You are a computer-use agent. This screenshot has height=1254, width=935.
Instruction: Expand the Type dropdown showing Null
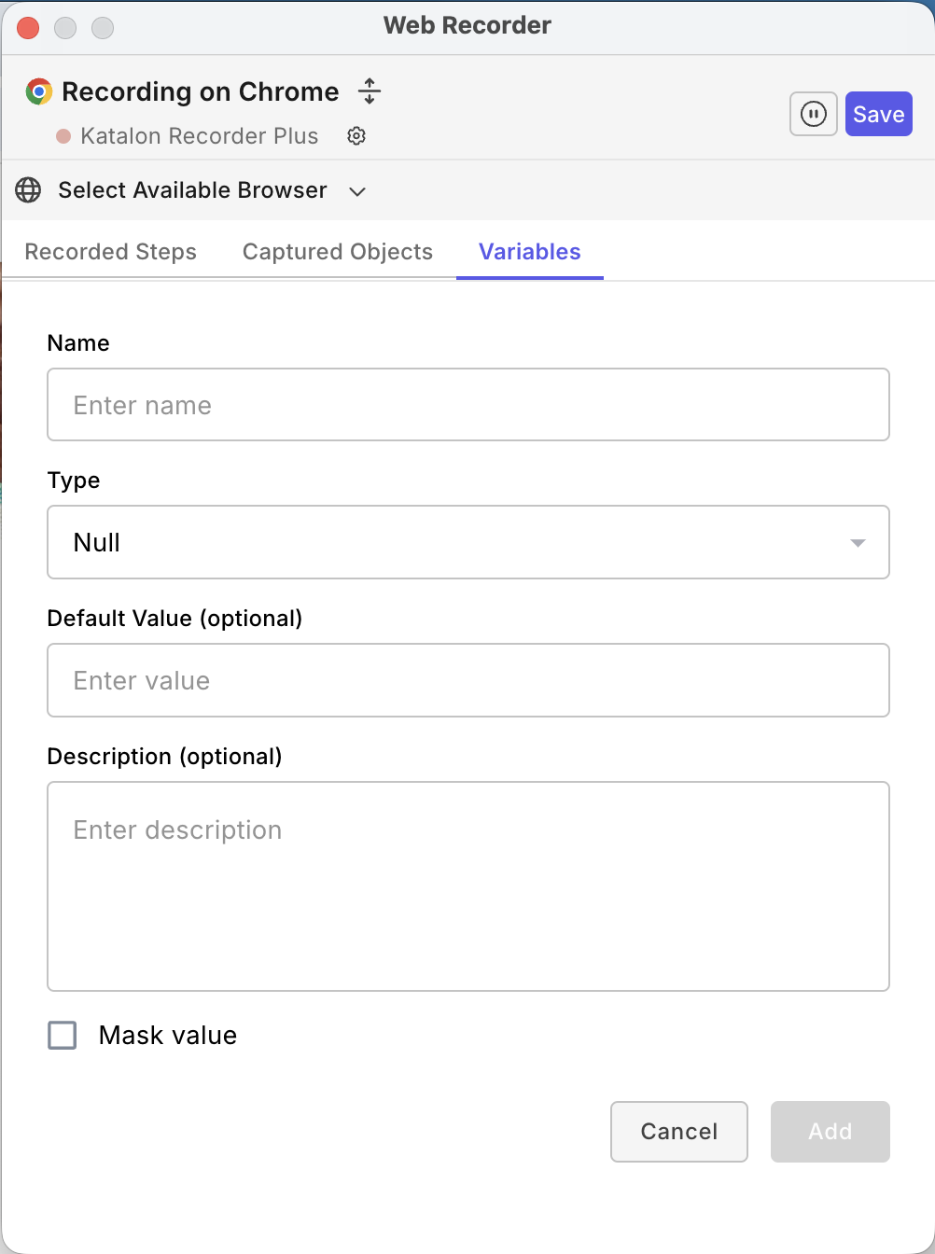pyautogui.click(x=468, y=542)
